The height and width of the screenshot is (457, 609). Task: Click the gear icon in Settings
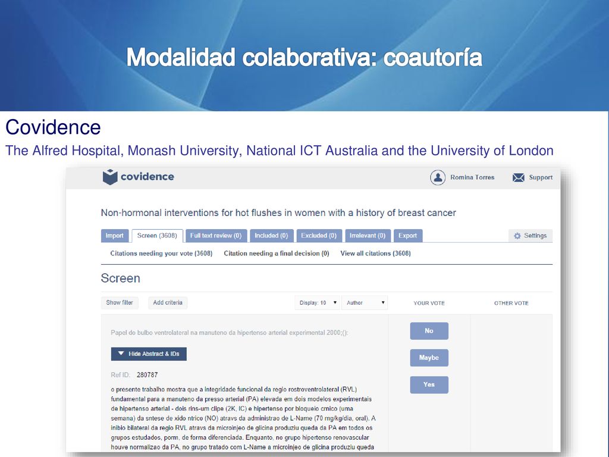click(x=517, y=236)
